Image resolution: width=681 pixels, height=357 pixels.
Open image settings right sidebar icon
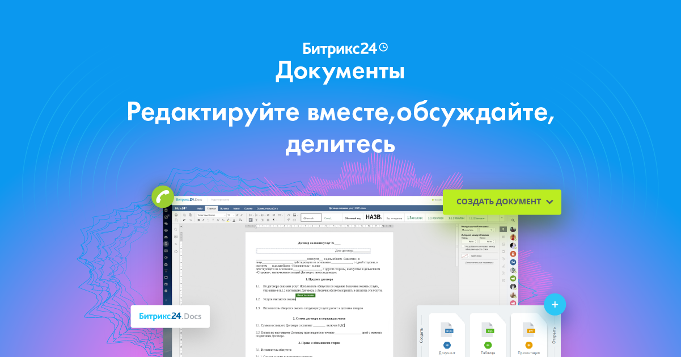[504, 244]
